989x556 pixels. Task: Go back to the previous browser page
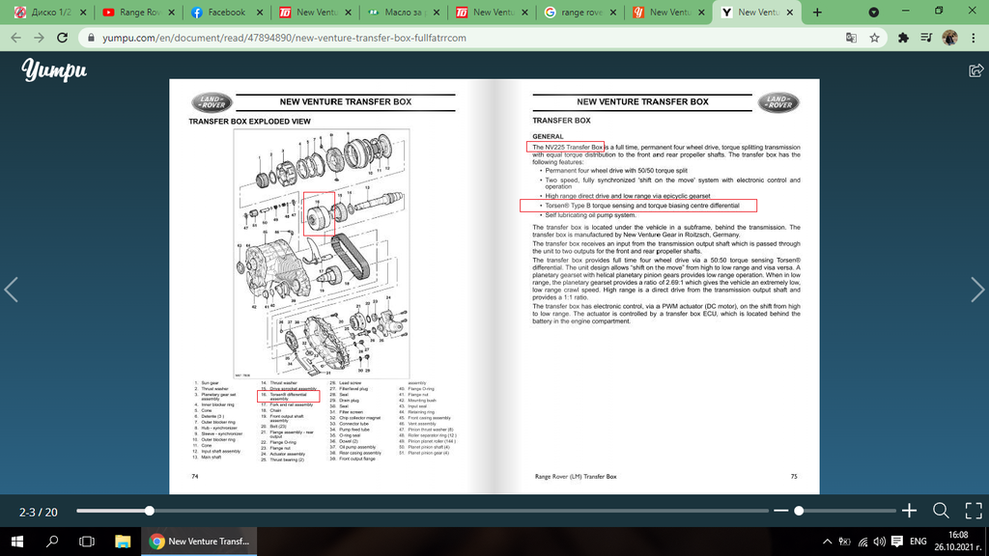15,38
